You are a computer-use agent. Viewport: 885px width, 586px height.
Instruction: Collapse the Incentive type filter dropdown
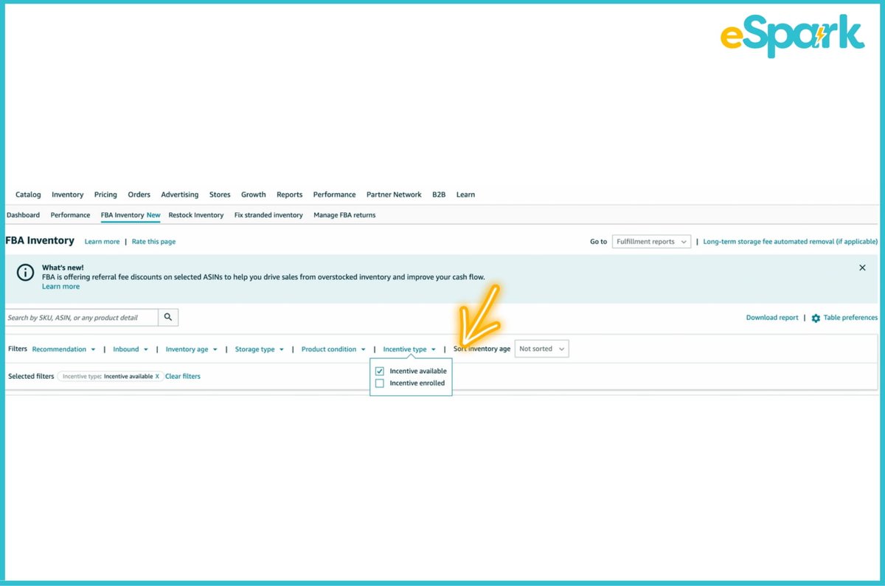[x=409, y=349]
